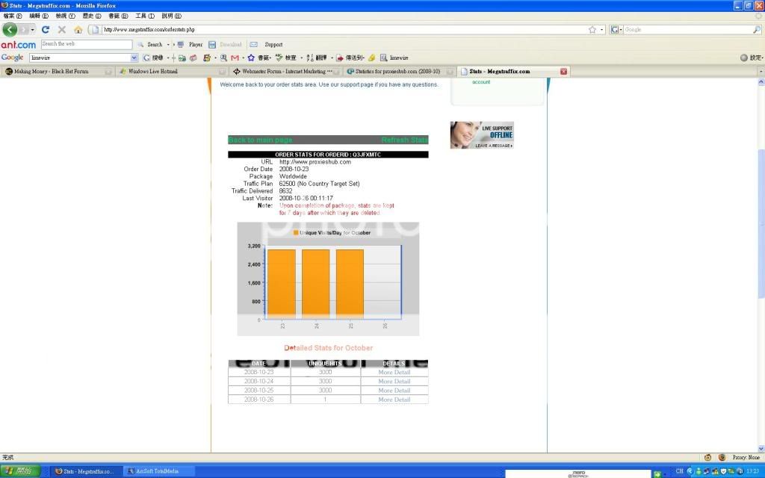Click the Google toolbar highlighter icon
This screenshot has height=478, width=765.
(x=372, y=58)
